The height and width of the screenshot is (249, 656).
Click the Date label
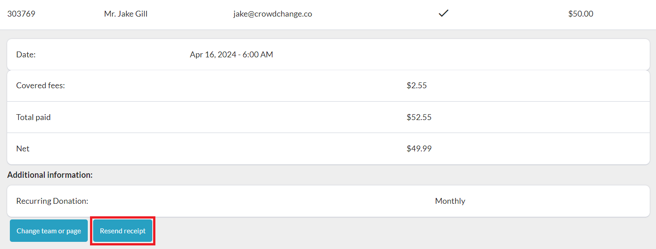pos(26,55)
